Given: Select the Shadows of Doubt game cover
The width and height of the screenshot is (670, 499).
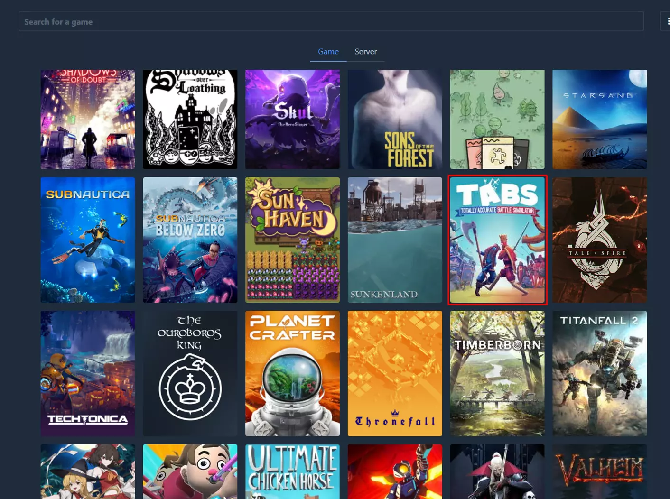Looking at the screenshot, I should [88, 120].
